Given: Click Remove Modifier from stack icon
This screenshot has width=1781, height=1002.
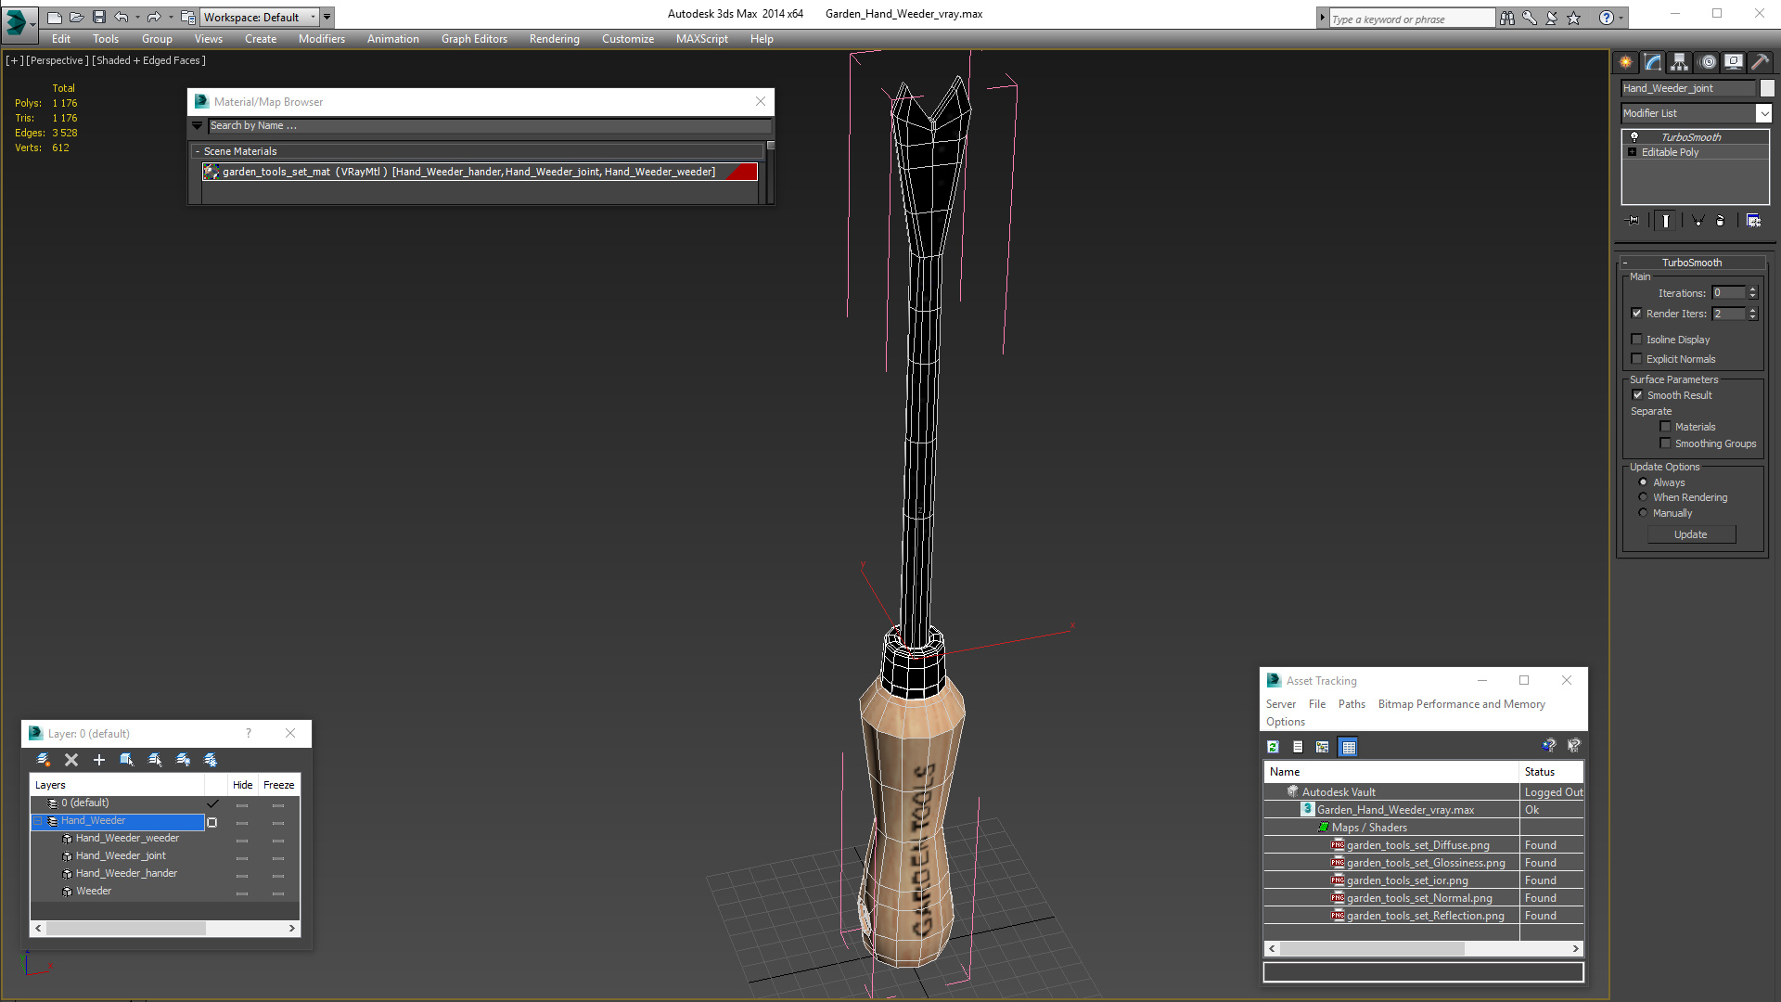Looking at the screenshot, I should point(1721,221).
